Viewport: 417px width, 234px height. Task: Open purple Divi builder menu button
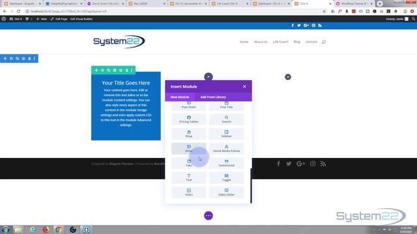point(208,216)
